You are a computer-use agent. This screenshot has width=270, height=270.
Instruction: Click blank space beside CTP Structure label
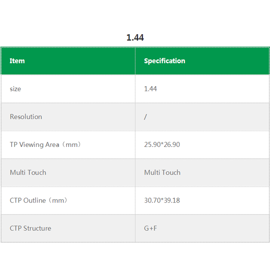pos(93,228)
